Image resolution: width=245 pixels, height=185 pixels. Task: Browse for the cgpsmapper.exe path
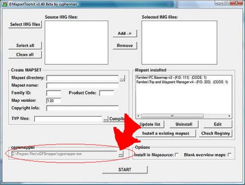120,154
